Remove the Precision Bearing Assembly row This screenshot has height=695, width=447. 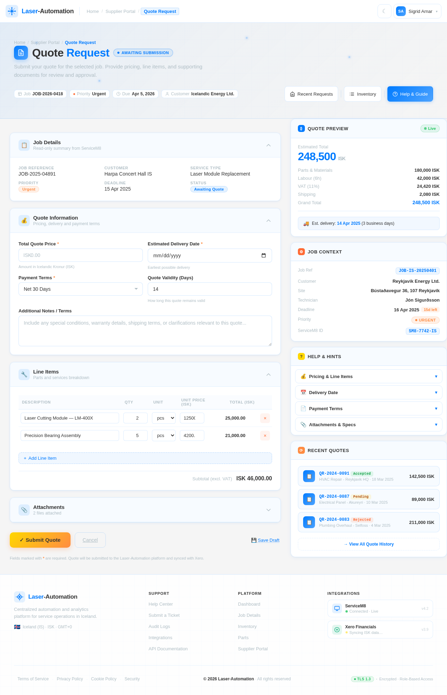point(265,436)
